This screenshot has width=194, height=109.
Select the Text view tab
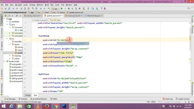pyautogui.click(x=35, y=95)
